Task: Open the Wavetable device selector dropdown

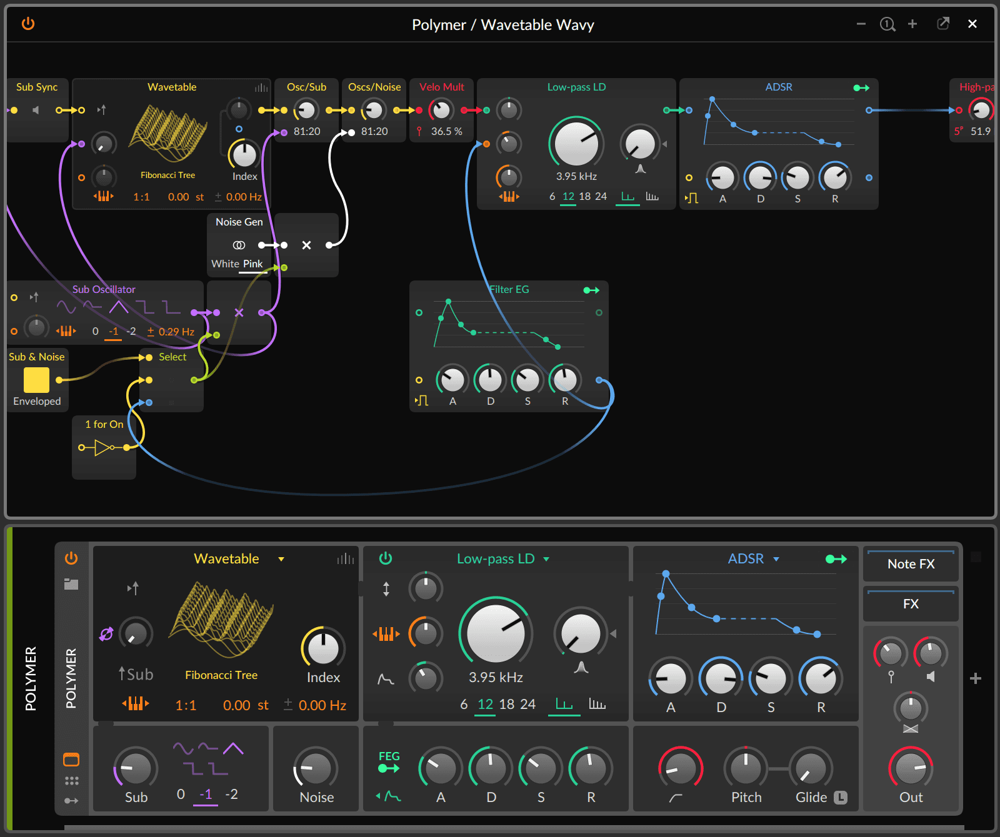Action: tap(281, 559)
